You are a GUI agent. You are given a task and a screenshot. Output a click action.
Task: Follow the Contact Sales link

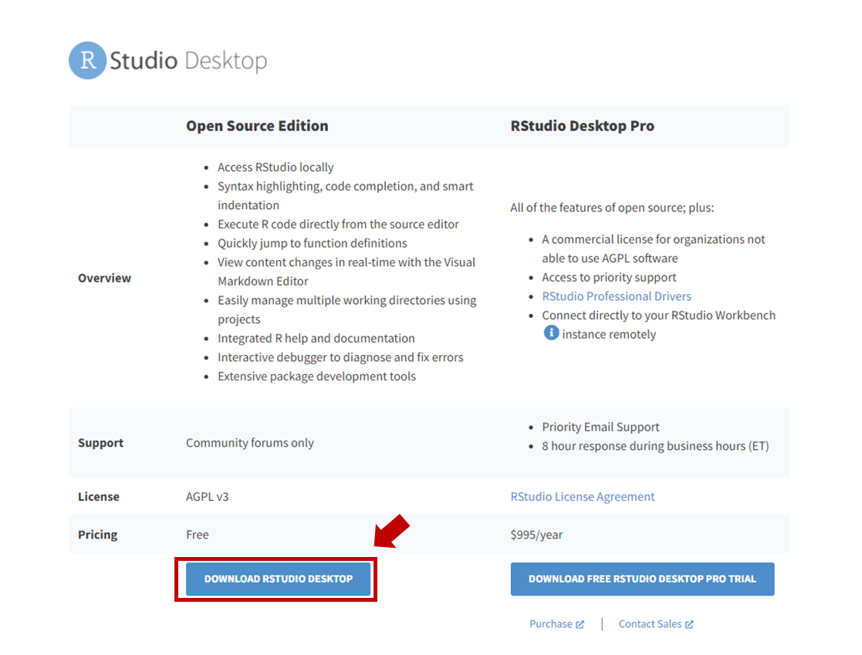(x=650, y=623)
